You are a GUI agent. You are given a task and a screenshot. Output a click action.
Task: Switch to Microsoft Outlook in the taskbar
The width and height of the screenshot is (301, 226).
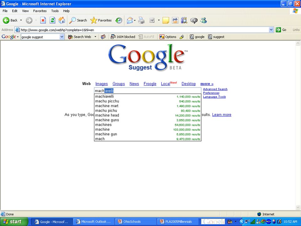click(x=93, y=222)
